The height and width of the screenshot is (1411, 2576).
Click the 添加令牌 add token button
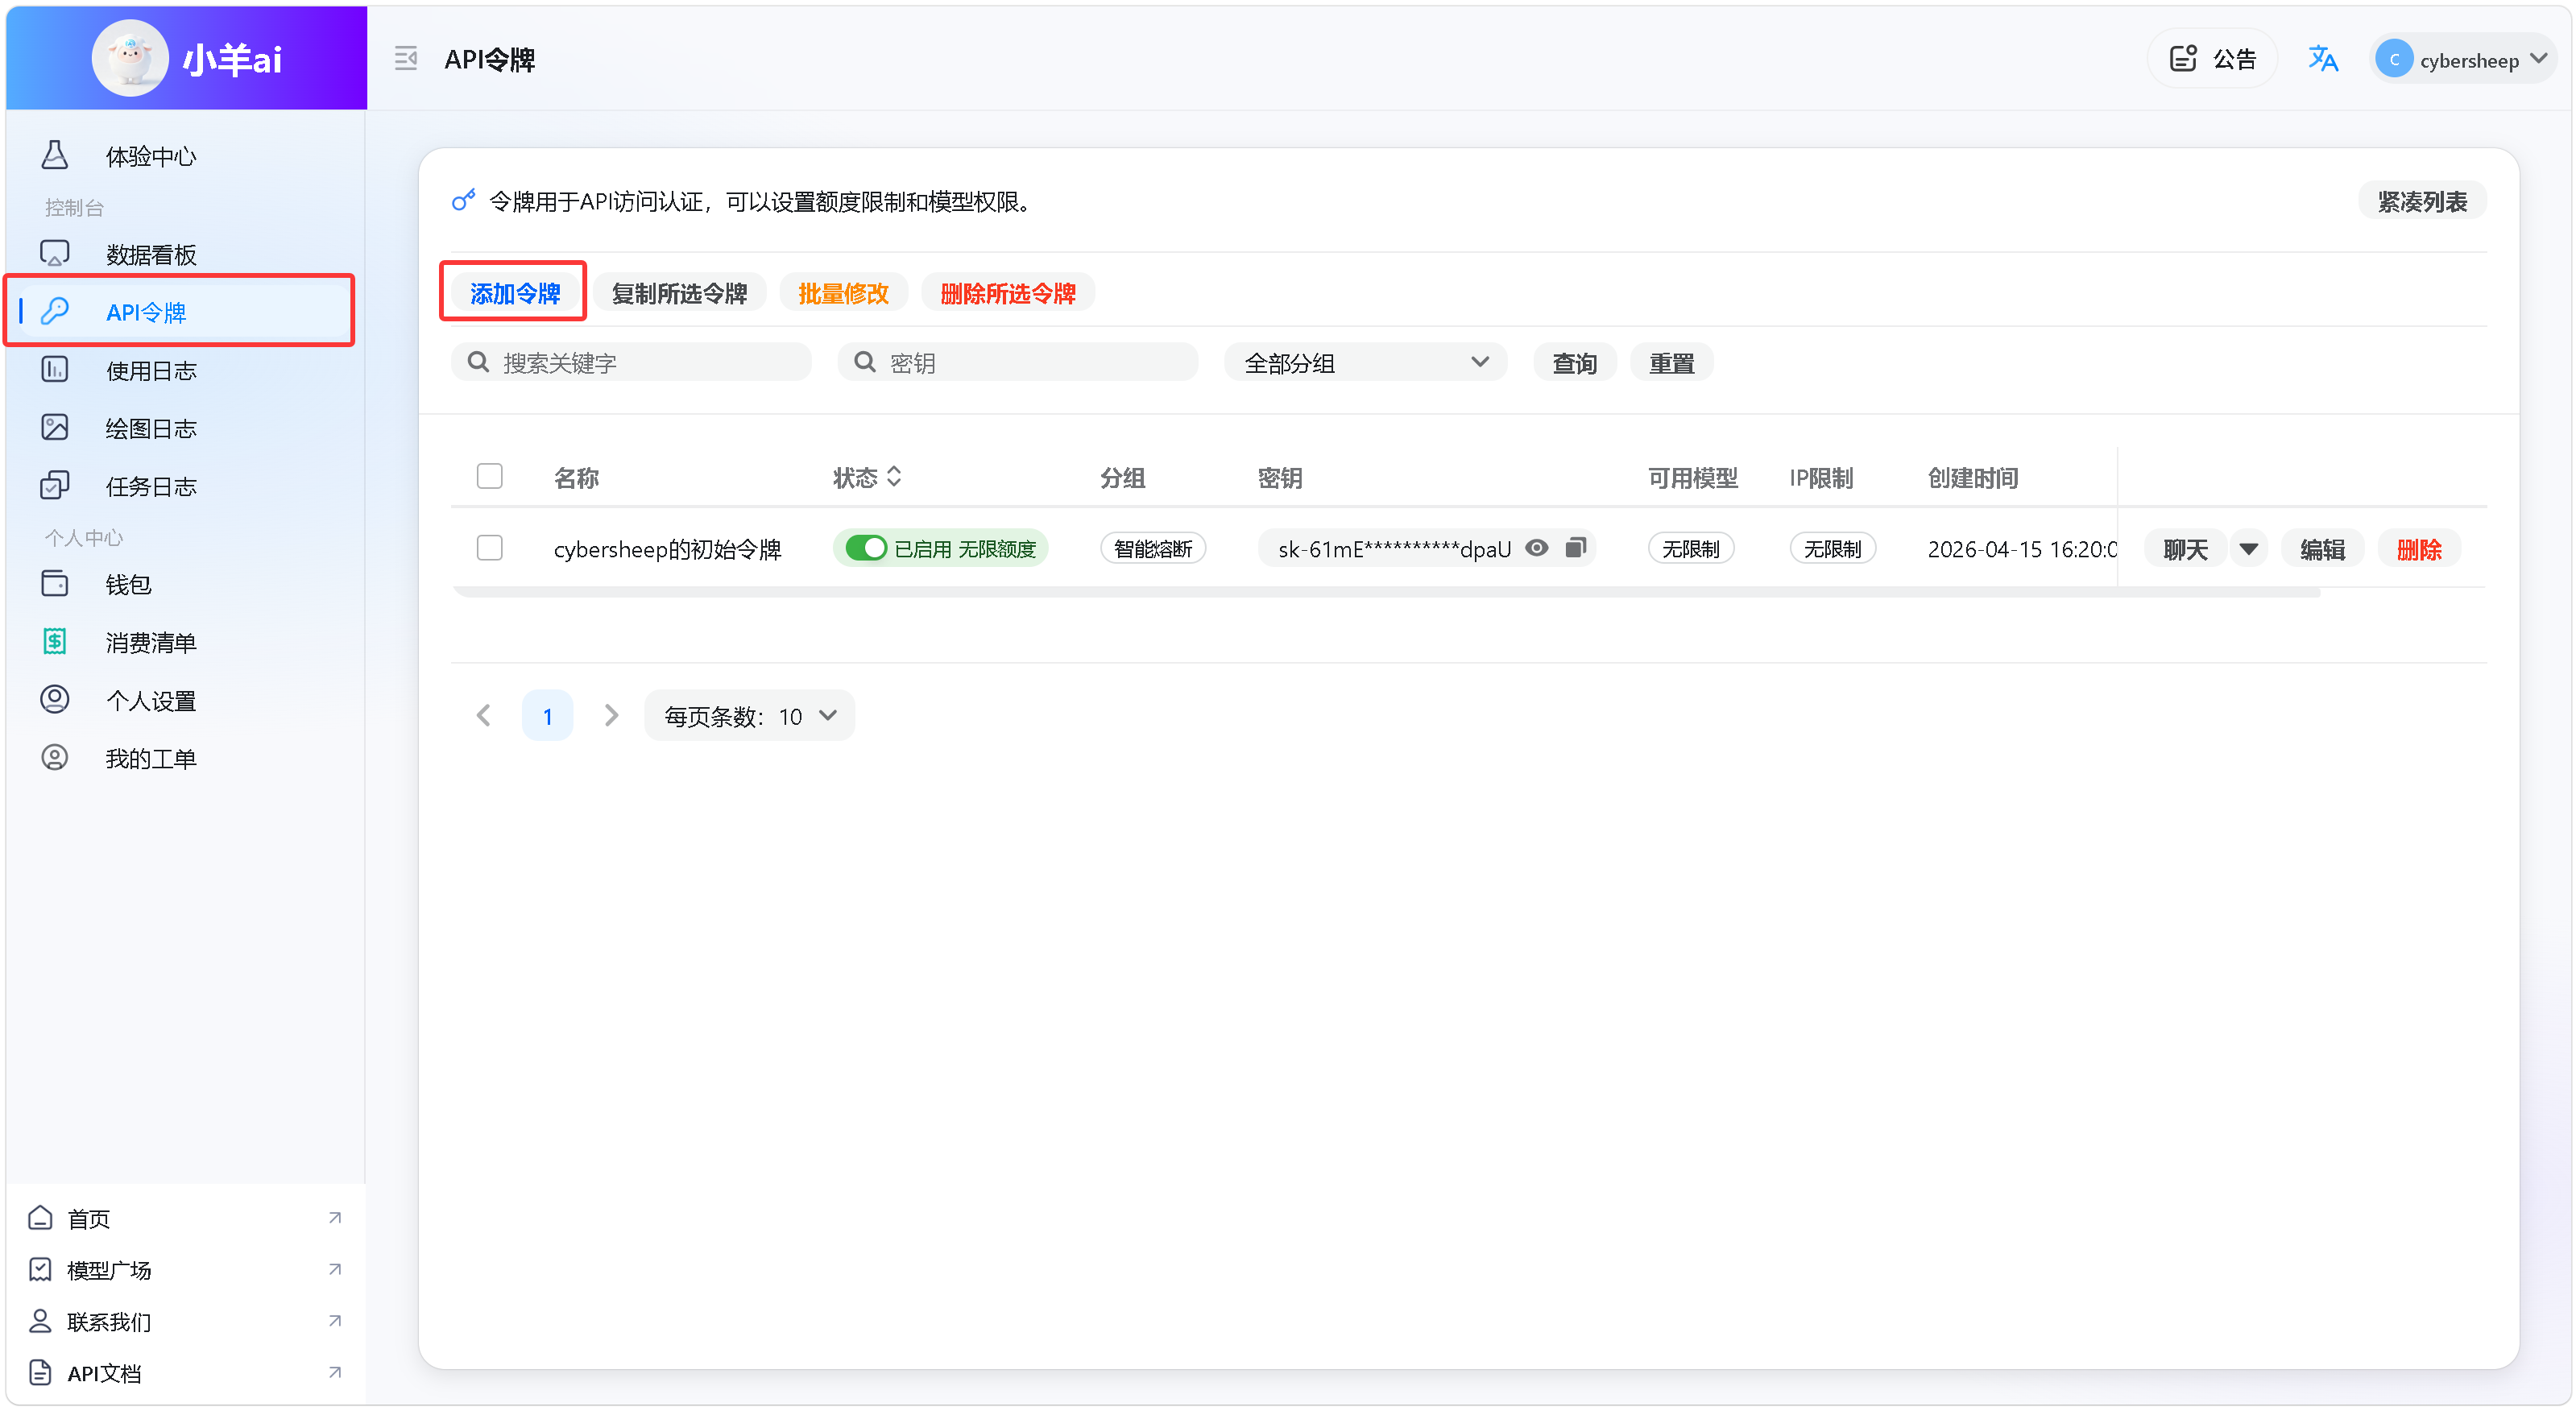[514, 293]
